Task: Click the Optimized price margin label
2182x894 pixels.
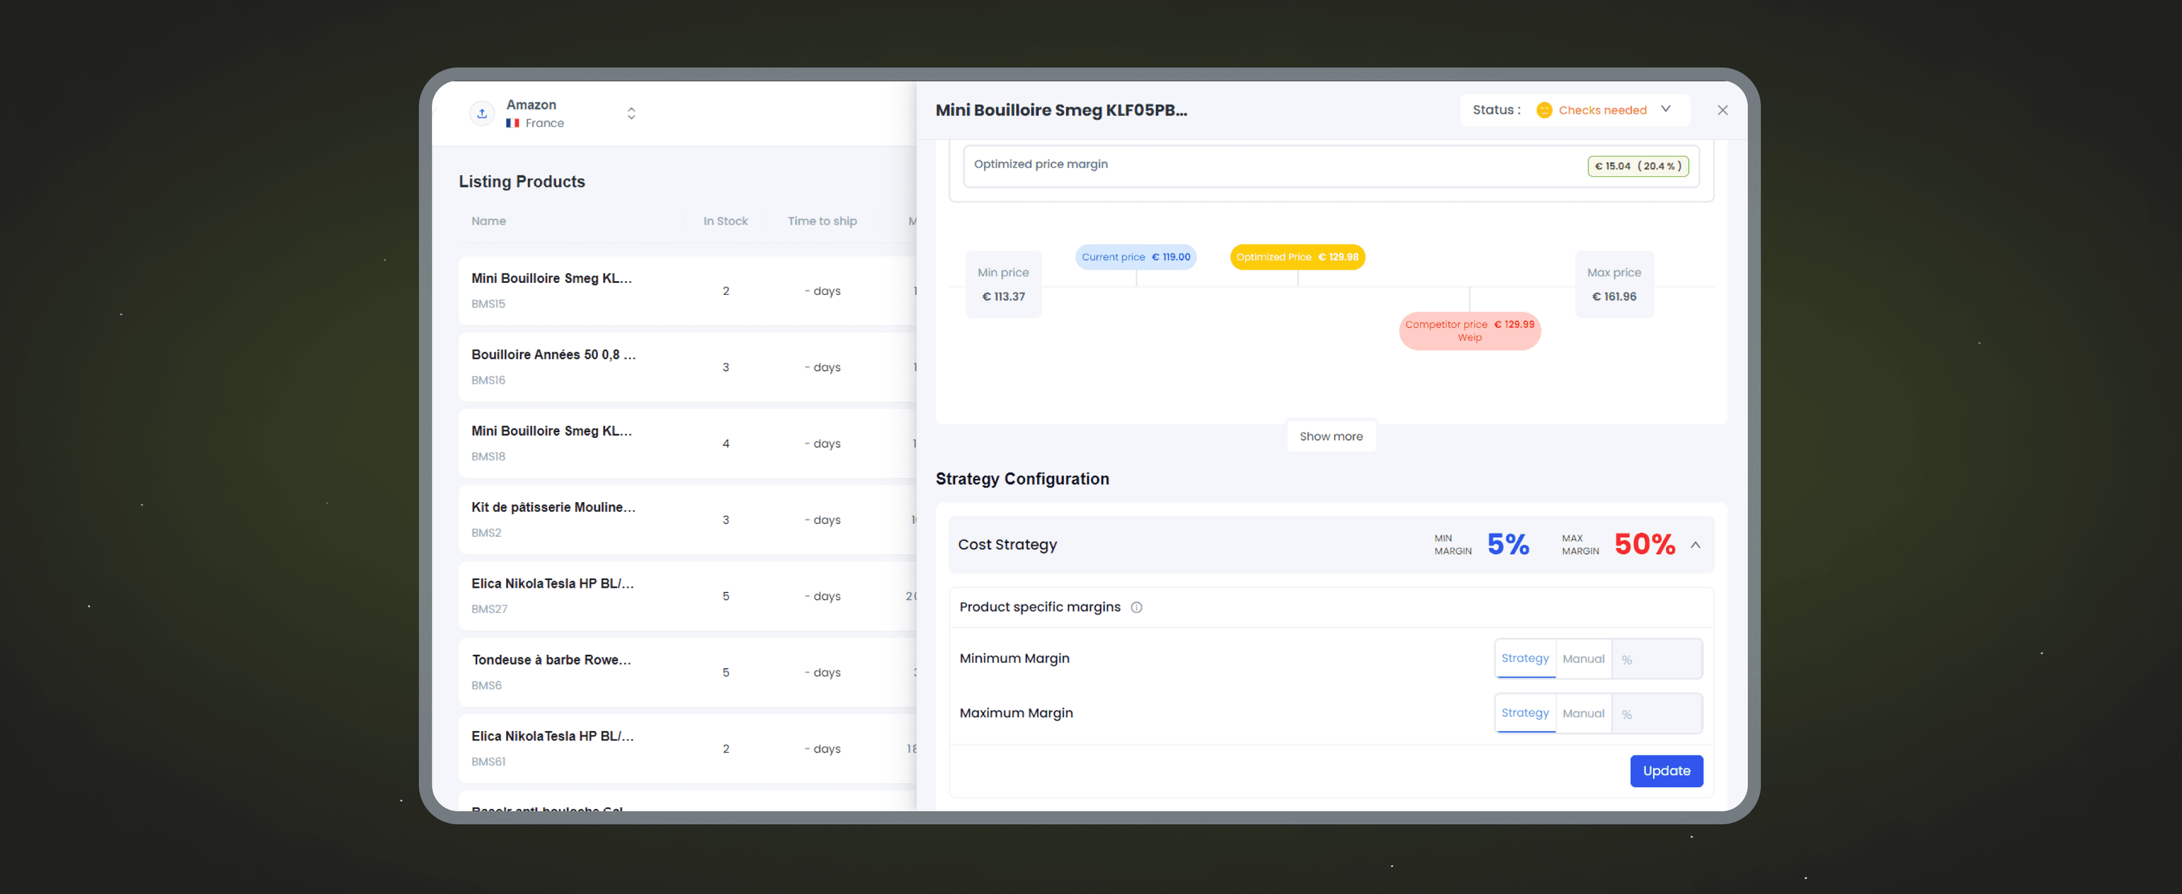Action: point(1040,164)
